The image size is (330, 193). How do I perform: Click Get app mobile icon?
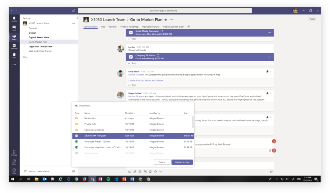tap(14, 153)
